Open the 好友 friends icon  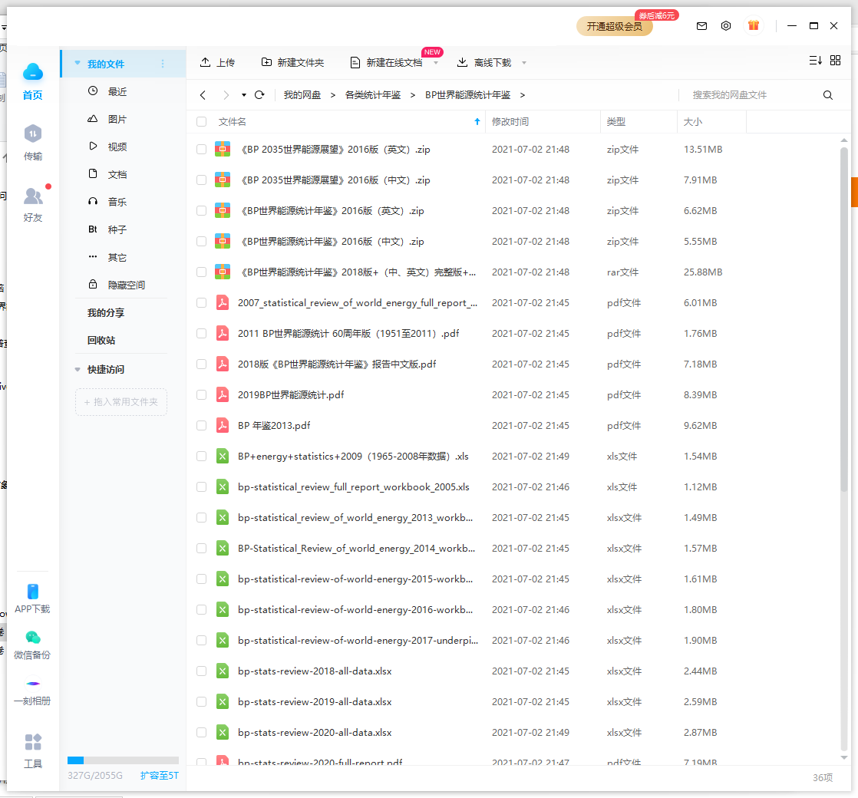point(33,196)
